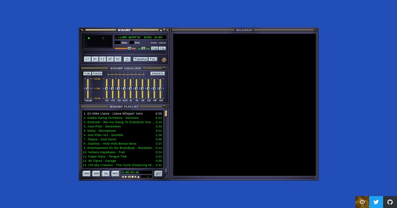Open the playlist MISC menu

pos(115,174)
